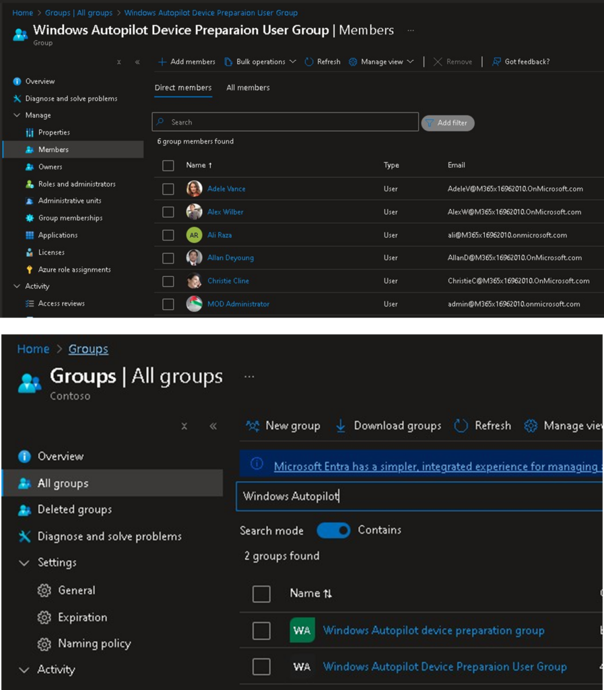This screenshot has width=604, height=690.
Task: Click the Download groups arrow icon
Action: 341,426
